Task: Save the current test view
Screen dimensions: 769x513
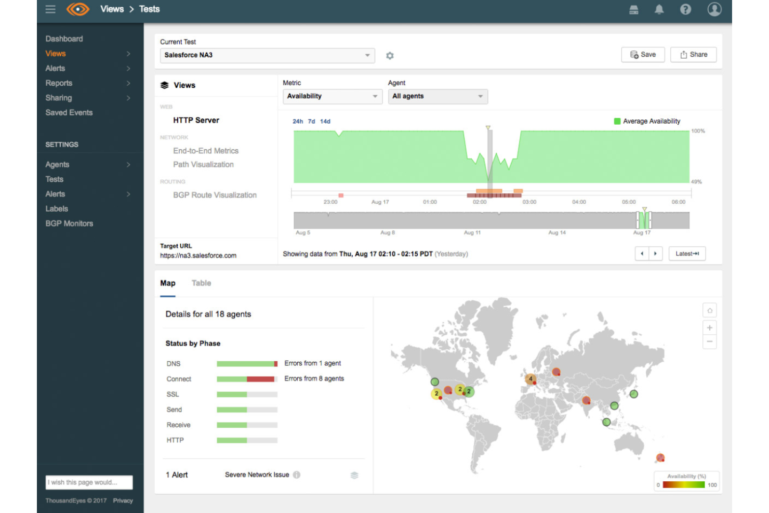Action: click(x=643, y=54)
